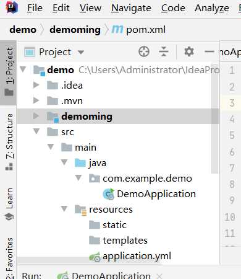The height and width of the screenshot is (279, 241).
Task: Hide the Project panel with minus icon
Action: (x=209, y=51)
